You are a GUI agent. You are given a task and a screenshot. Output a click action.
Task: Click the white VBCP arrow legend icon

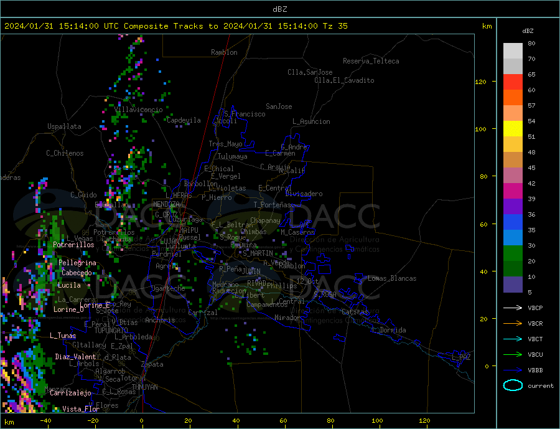(x=513, y=308)
